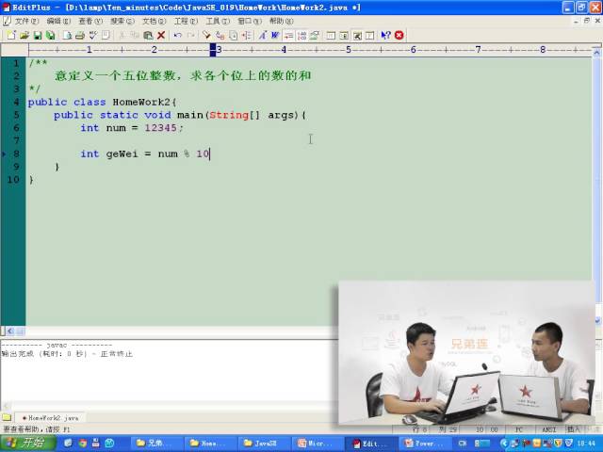Save the current file with the floppy icon
This screenshot has height=452, width=603.
click(x=38, y=36)
